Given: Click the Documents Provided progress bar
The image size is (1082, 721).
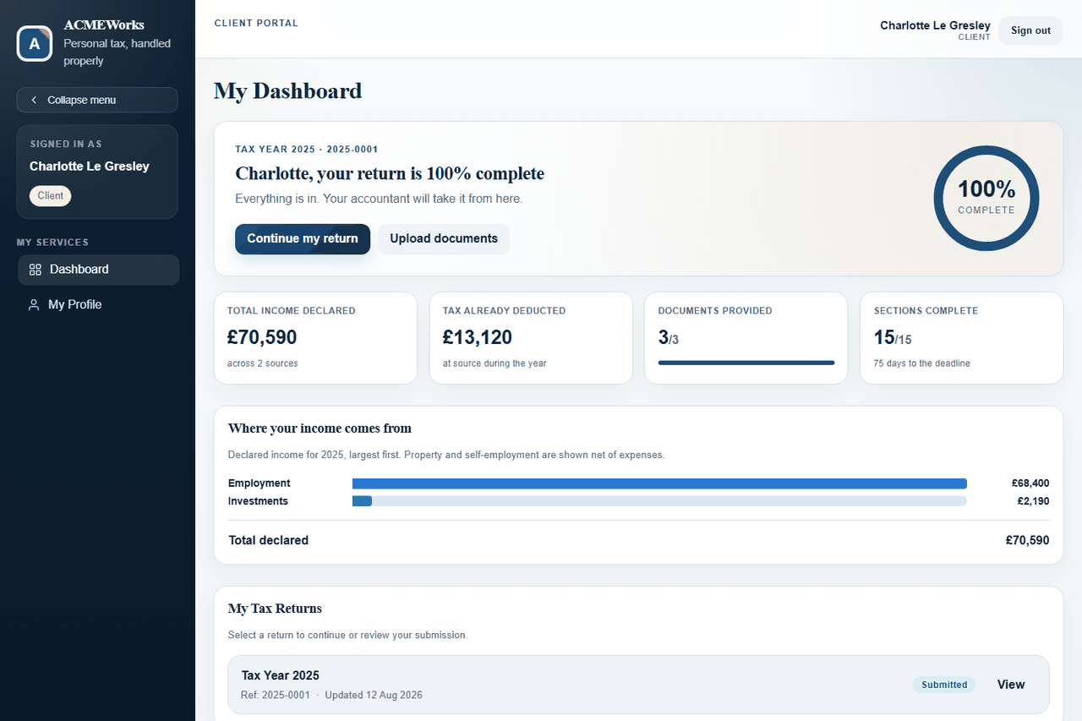Looking at the screenshot, I should tap(746, 363).
